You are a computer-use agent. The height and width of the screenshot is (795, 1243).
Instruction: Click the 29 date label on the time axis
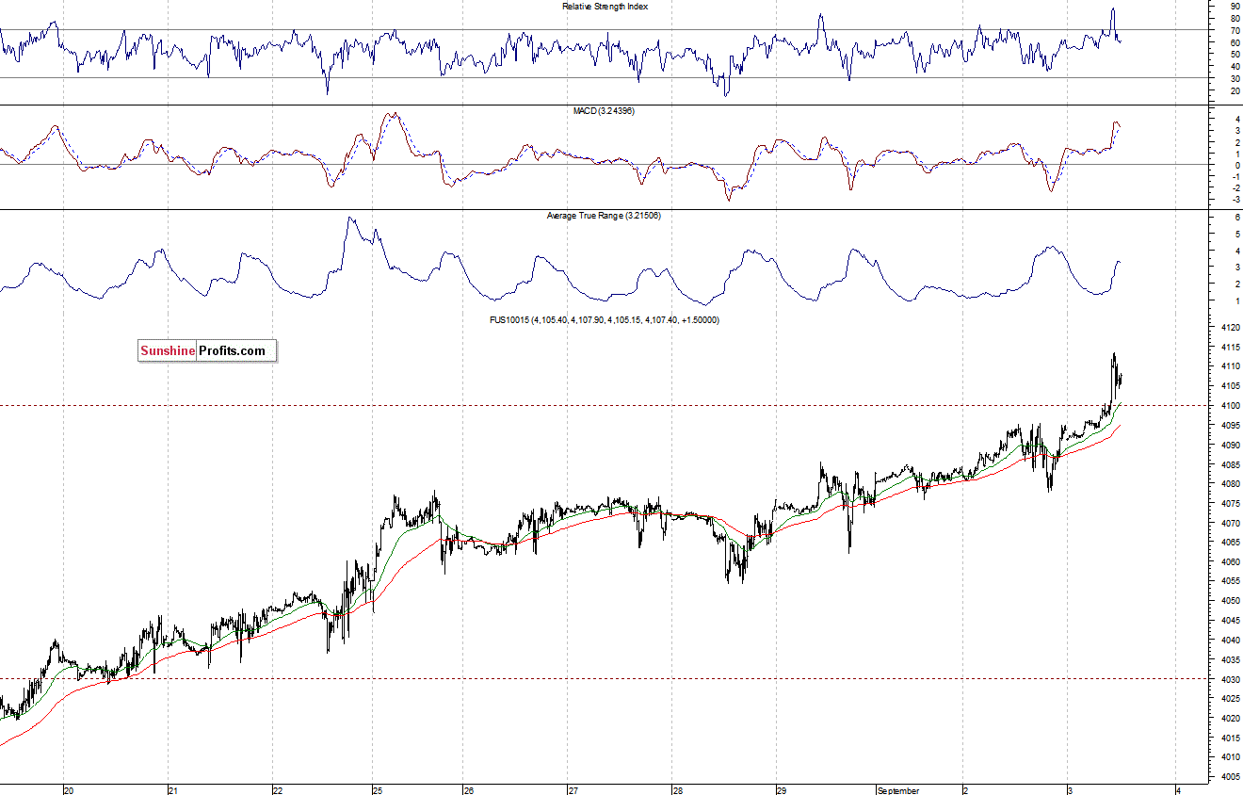pyautogui.click(x=781, y=790)
